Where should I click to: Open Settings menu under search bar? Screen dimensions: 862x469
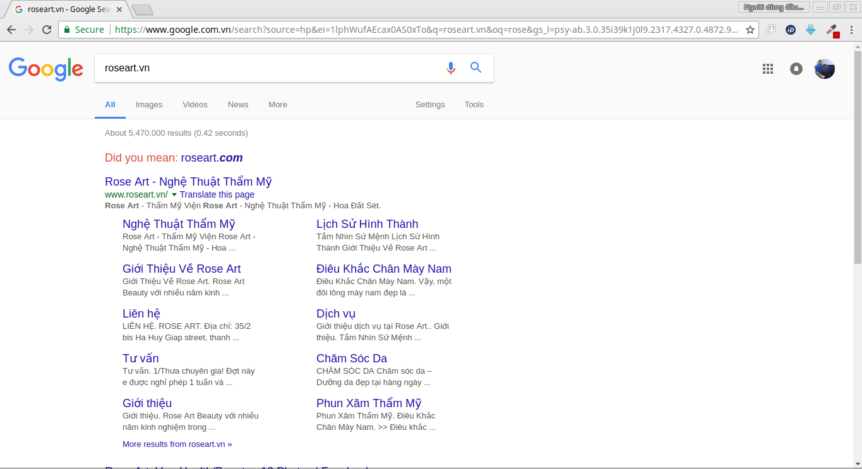click(430, 105)
